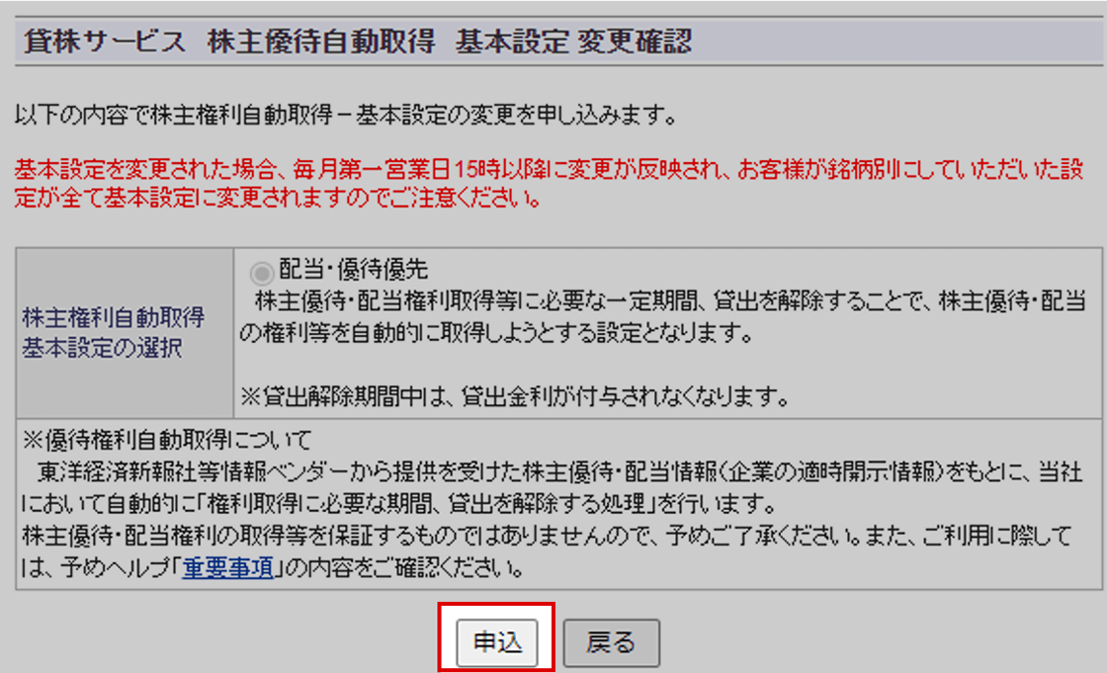Click the 株主権利自動取得 label text
Viewport: 1107px width, 673px height.
(114, 317)
